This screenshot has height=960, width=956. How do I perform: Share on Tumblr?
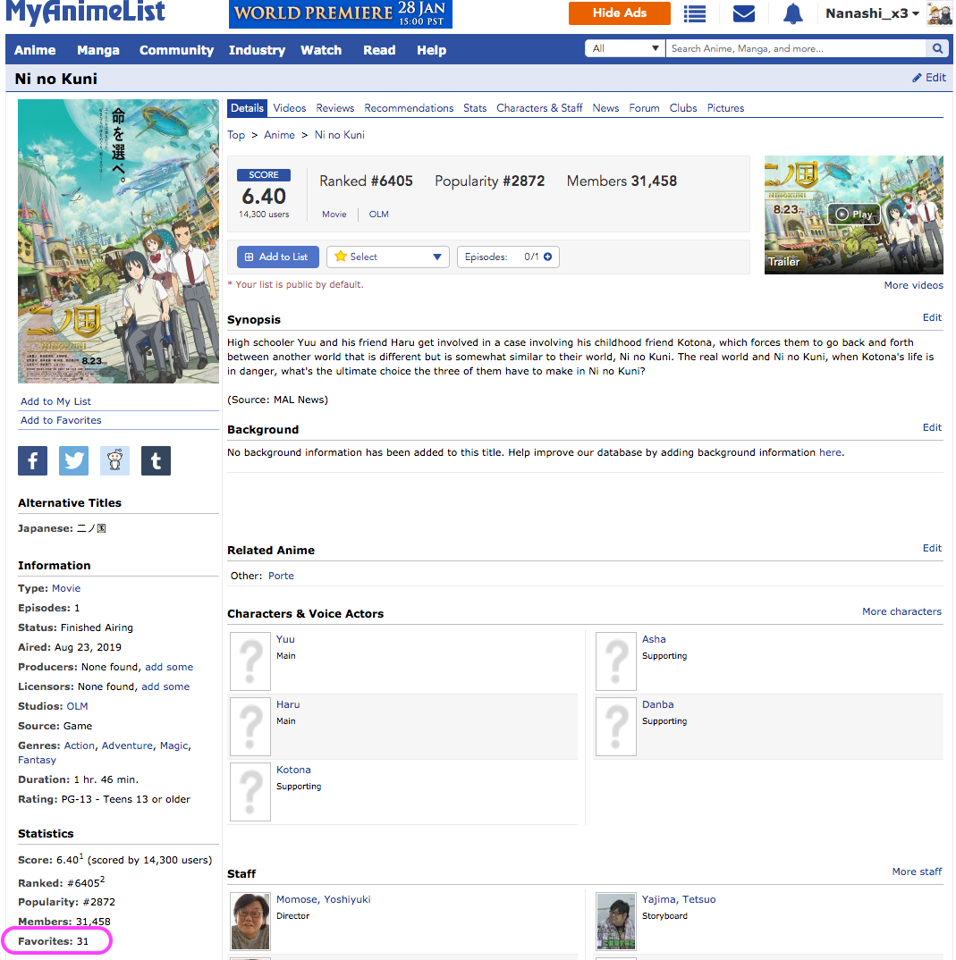[x=156, y=460]
